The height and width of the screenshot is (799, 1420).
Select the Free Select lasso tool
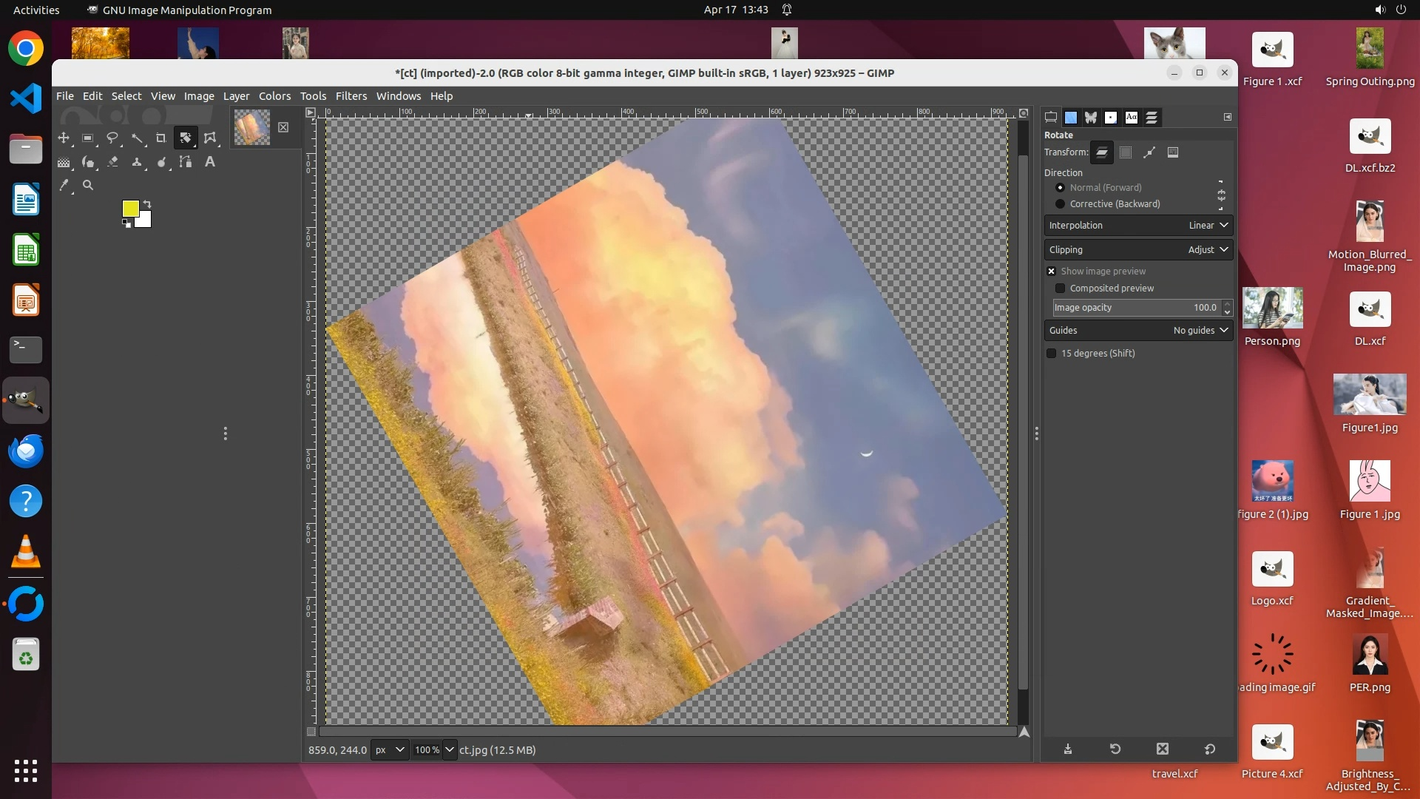112,138
